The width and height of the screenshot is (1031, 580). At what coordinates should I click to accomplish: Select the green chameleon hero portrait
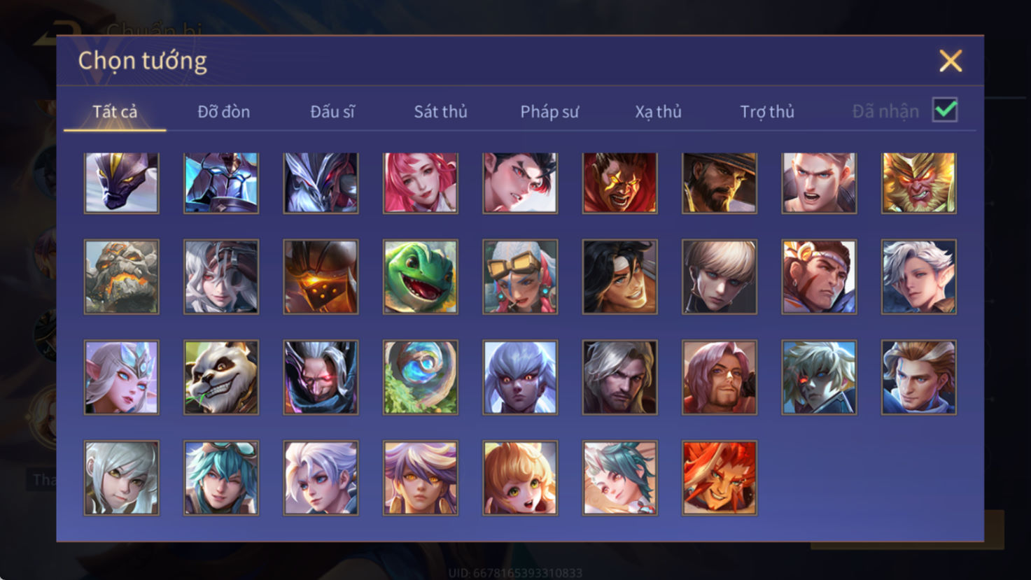421,277
